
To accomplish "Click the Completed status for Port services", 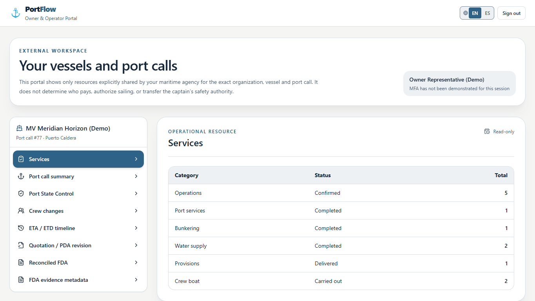I will coord(328,210).
